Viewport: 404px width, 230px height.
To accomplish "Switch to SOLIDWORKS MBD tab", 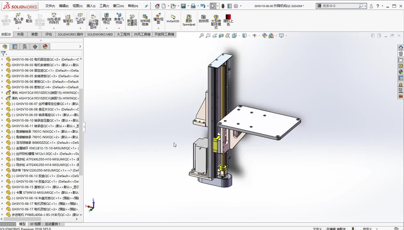I will point(100,34).
